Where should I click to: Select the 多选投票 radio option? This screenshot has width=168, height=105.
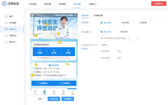(119, 23)
